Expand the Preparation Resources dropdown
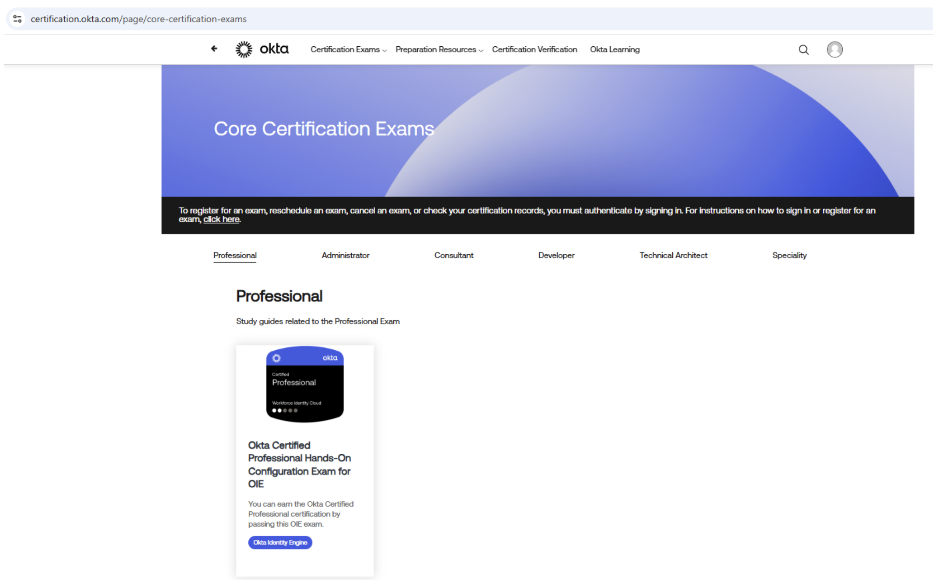The width and height of the screenshot is (936, 580). [439, 49]
